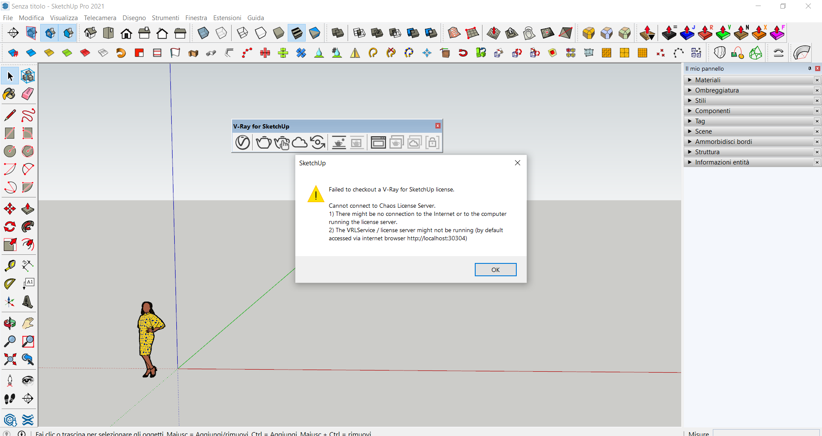Toggle Back Edges style
Screen dimensions: 822x436
[221, 33]
